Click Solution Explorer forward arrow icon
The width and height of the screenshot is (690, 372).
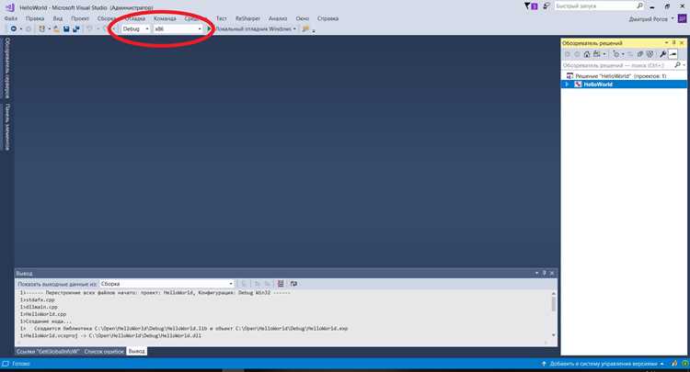coord(577,54)
